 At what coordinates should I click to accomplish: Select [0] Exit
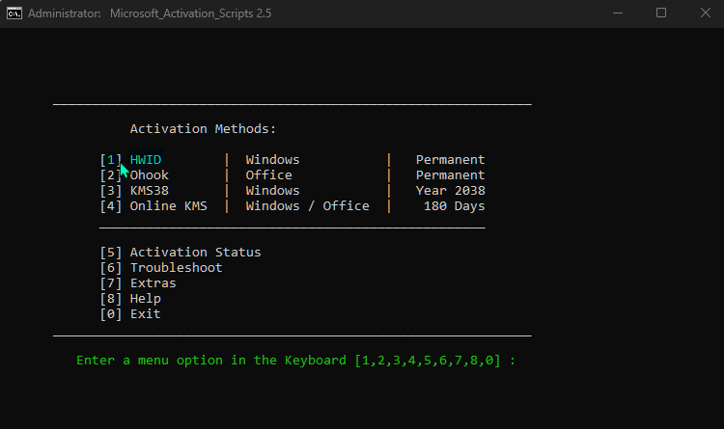coord(130,314)
